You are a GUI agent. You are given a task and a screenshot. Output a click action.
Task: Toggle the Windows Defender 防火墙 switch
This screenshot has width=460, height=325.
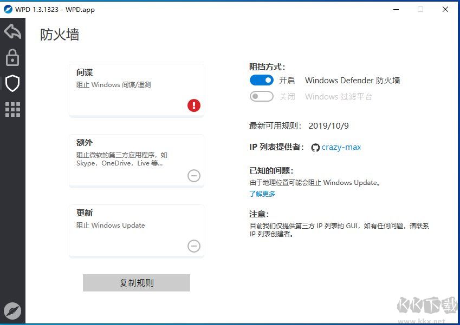tap(261, 80)
